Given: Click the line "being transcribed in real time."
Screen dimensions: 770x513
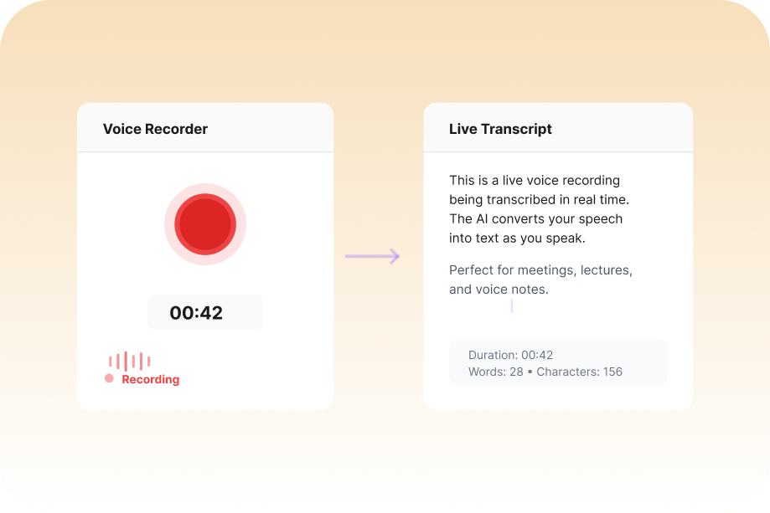Looking at the screenshot, I should (539, 199).
